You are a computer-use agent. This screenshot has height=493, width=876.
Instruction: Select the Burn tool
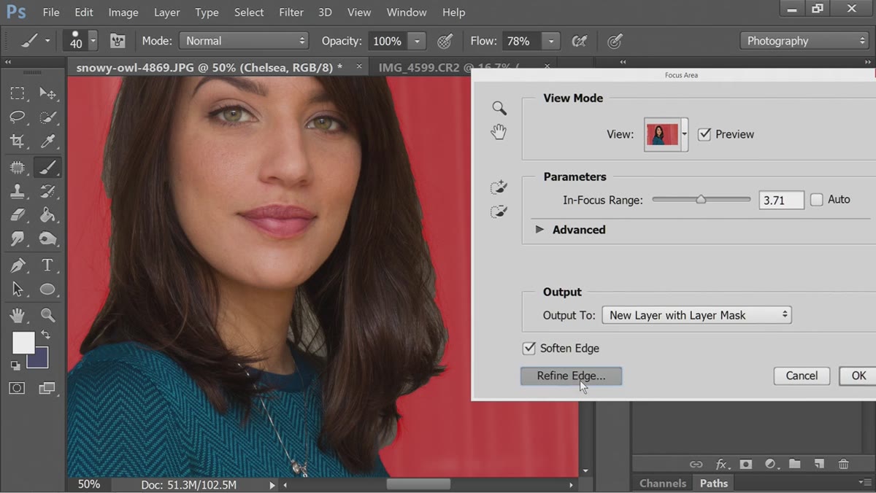click(x=47, y=238)
